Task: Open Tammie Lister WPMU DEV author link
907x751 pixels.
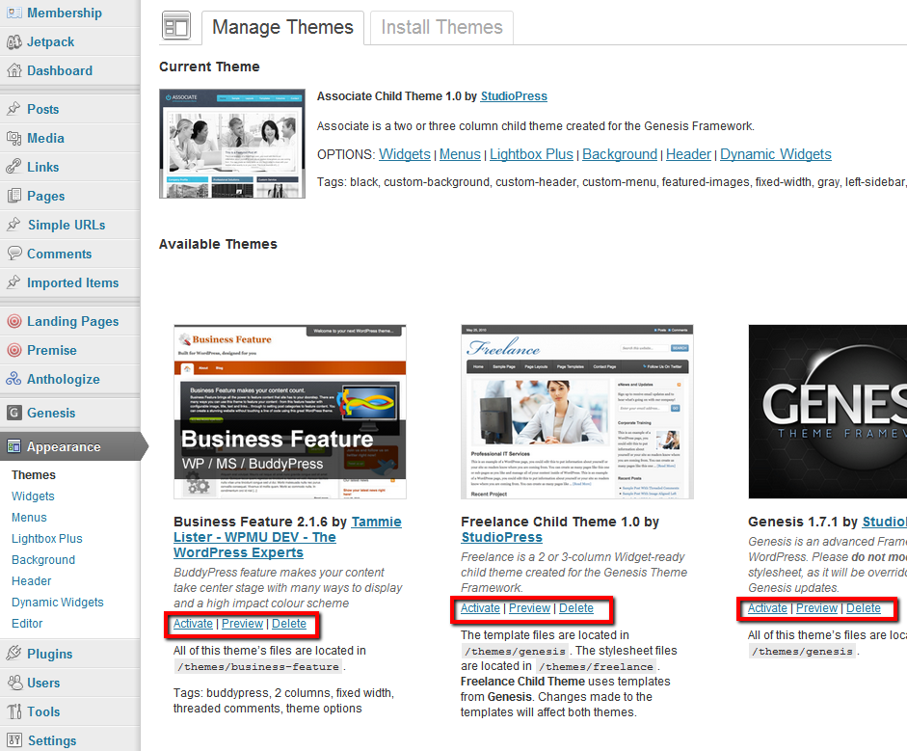Action: (287, 537)
